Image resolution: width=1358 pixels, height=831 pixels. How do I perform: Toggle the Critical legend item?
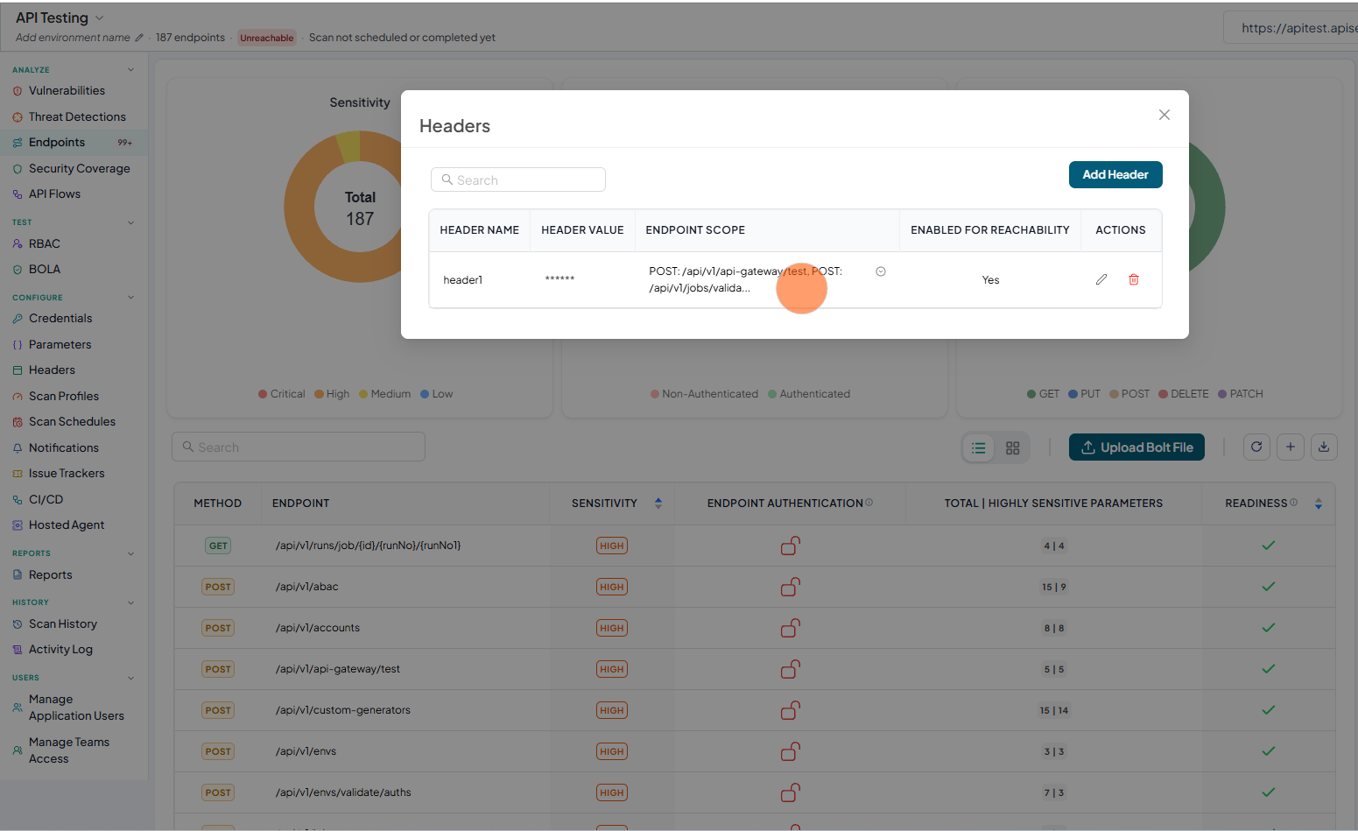(282, 394)
